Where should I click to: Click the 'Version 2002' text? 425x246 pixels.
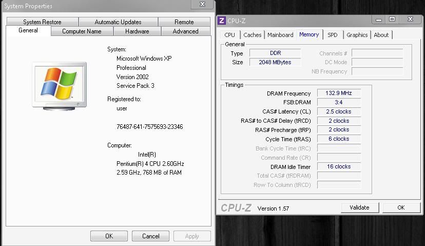(132, 77)
